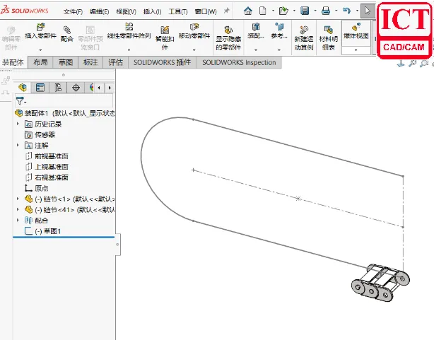434x340 pixels.
Task: Pin the menu bar with pushpin icon
Action: tap(227, 11)
